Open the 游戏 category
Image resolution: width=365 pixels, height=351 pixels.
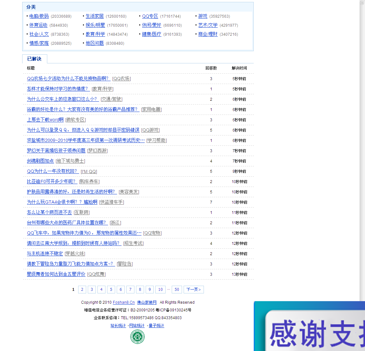point(203,16)
